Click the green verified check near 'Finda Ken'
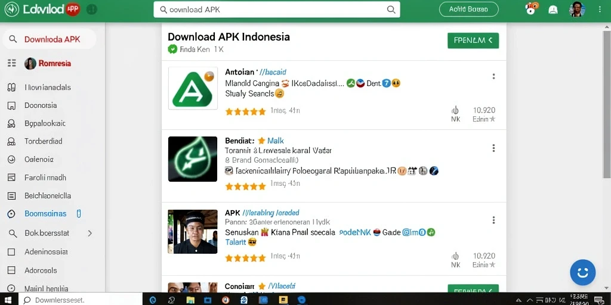Image resolution: width=611 pixels, height=305 pixels. pos(172,49)
